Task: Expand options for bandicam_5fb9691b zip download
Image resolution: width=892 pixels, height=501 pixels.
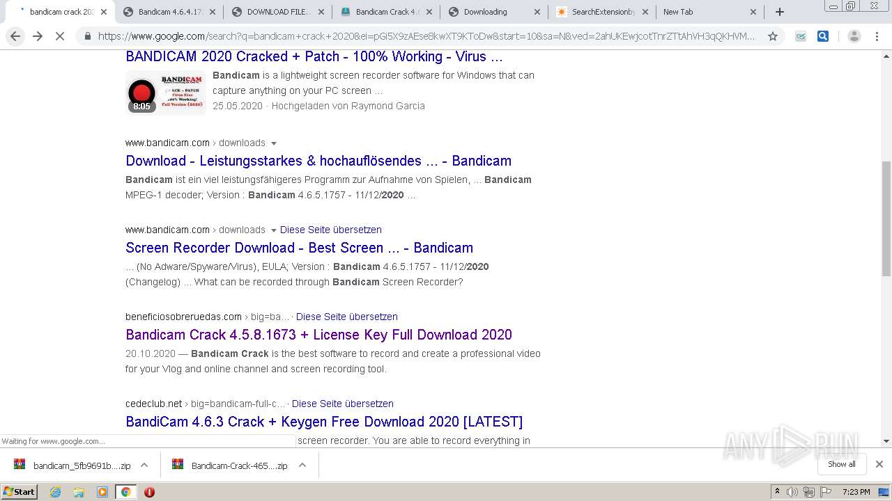Action: pyautogui.click(x=144, y=466)
